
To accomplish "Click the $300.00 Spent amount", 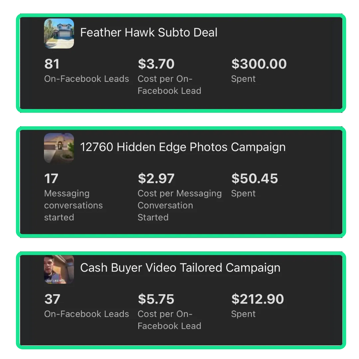I will tap(259, 64).
